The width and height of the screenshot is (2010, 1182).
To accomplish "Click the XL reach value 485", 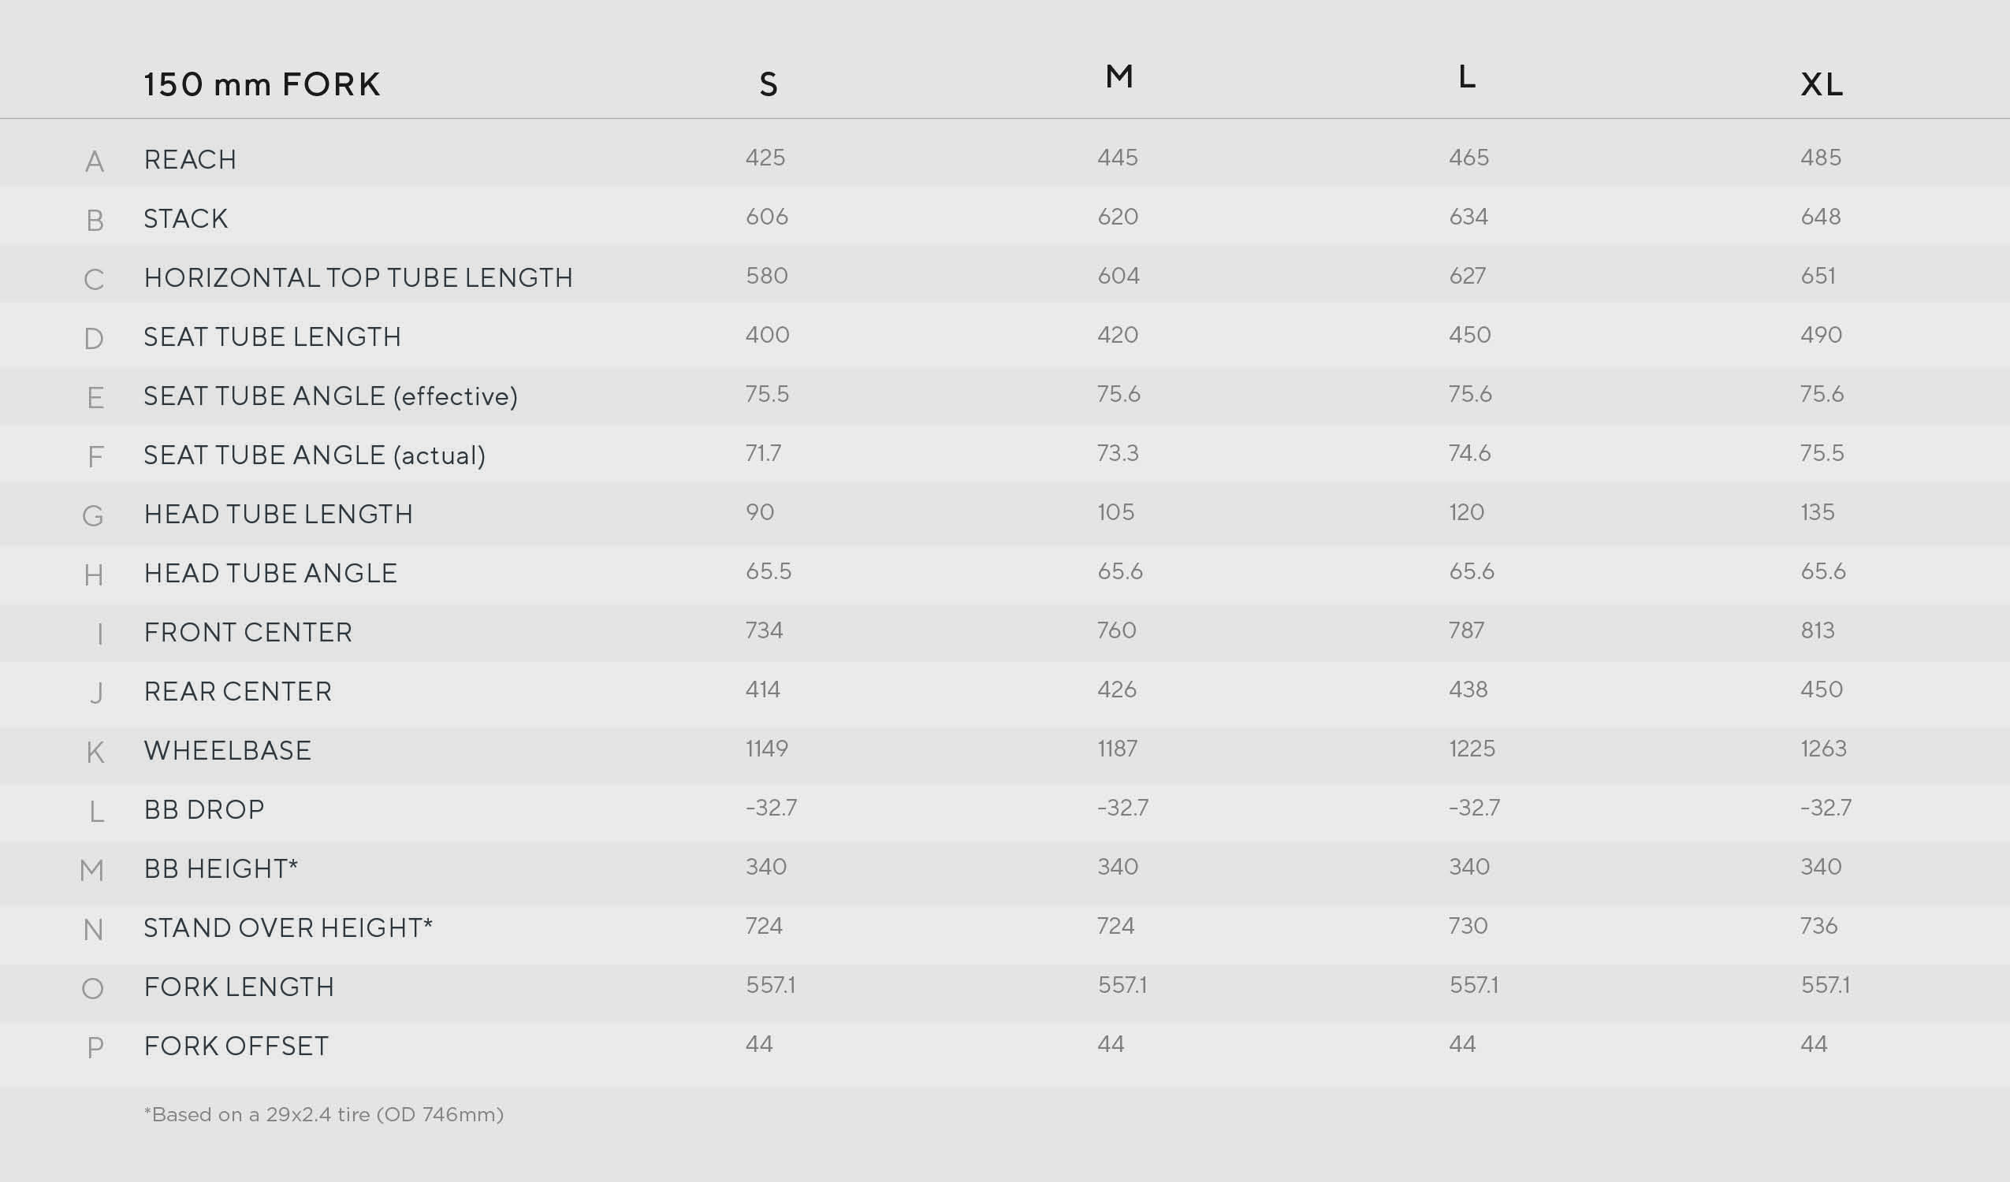I will tap(1820, 157).
